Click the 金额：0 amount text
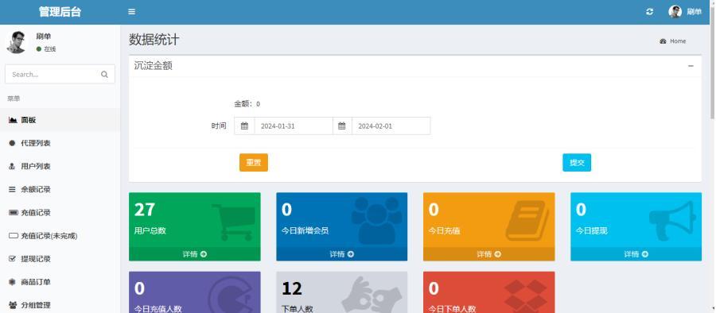This screenshot has height=313, width=716. [247, 104]
